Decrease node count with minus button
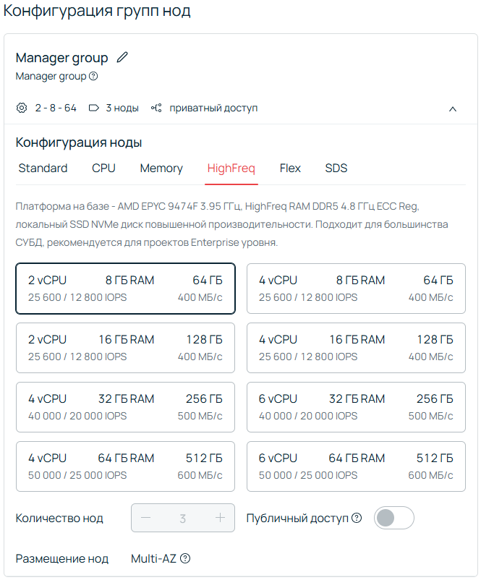 click(146, 518)
